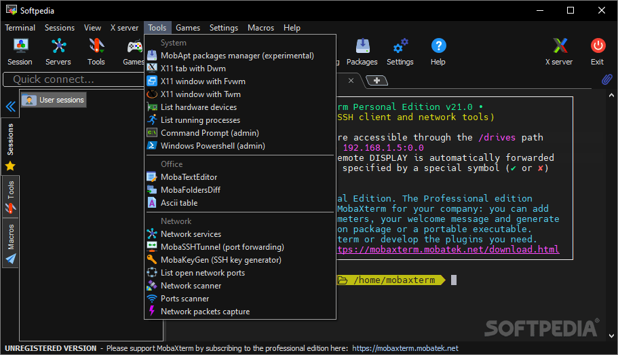
Task: Open the Settings menu in menu bar
Action: [224, 28]
